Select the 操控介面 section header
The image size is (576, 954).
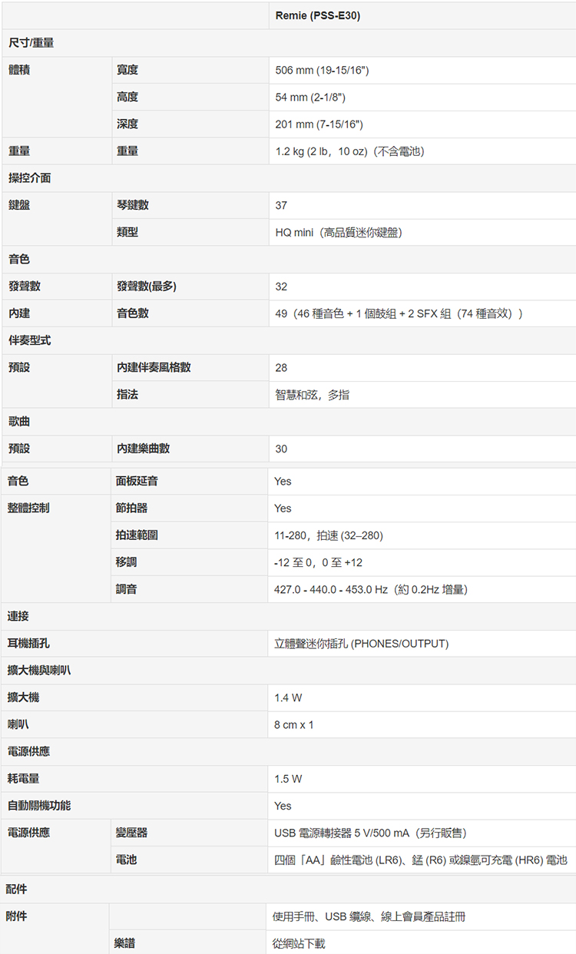click(29, 178)
